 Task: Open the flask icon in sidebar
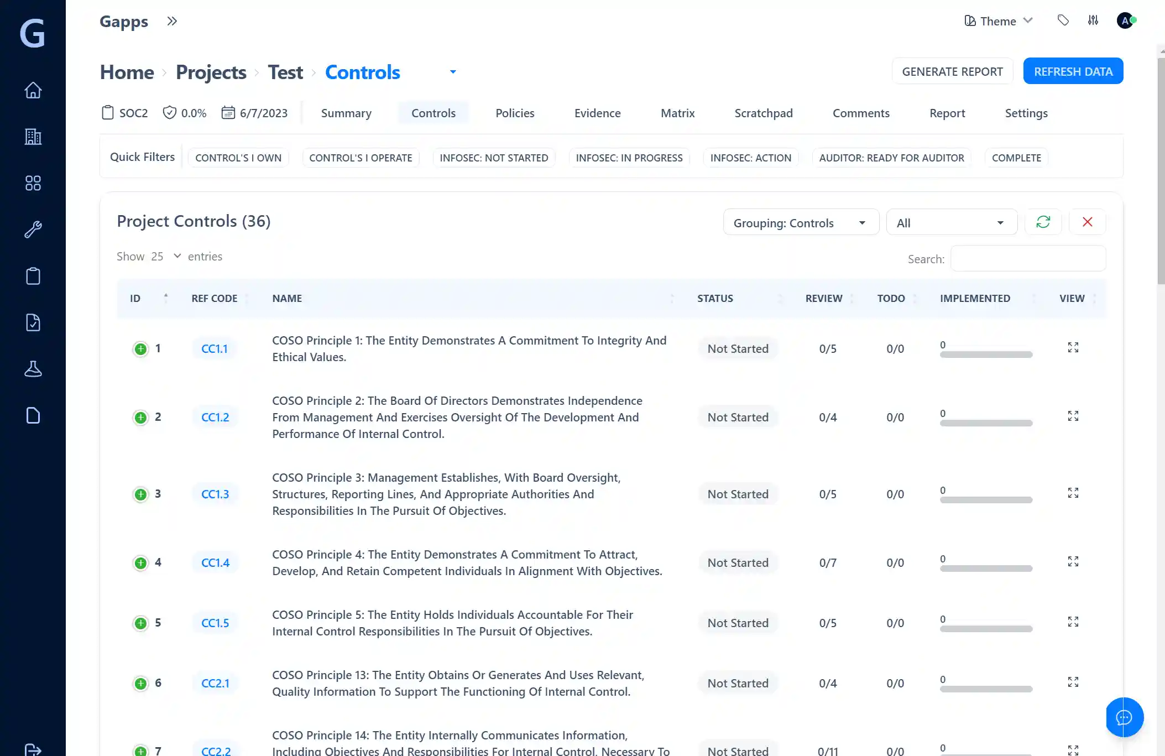(x=33, y=369)
